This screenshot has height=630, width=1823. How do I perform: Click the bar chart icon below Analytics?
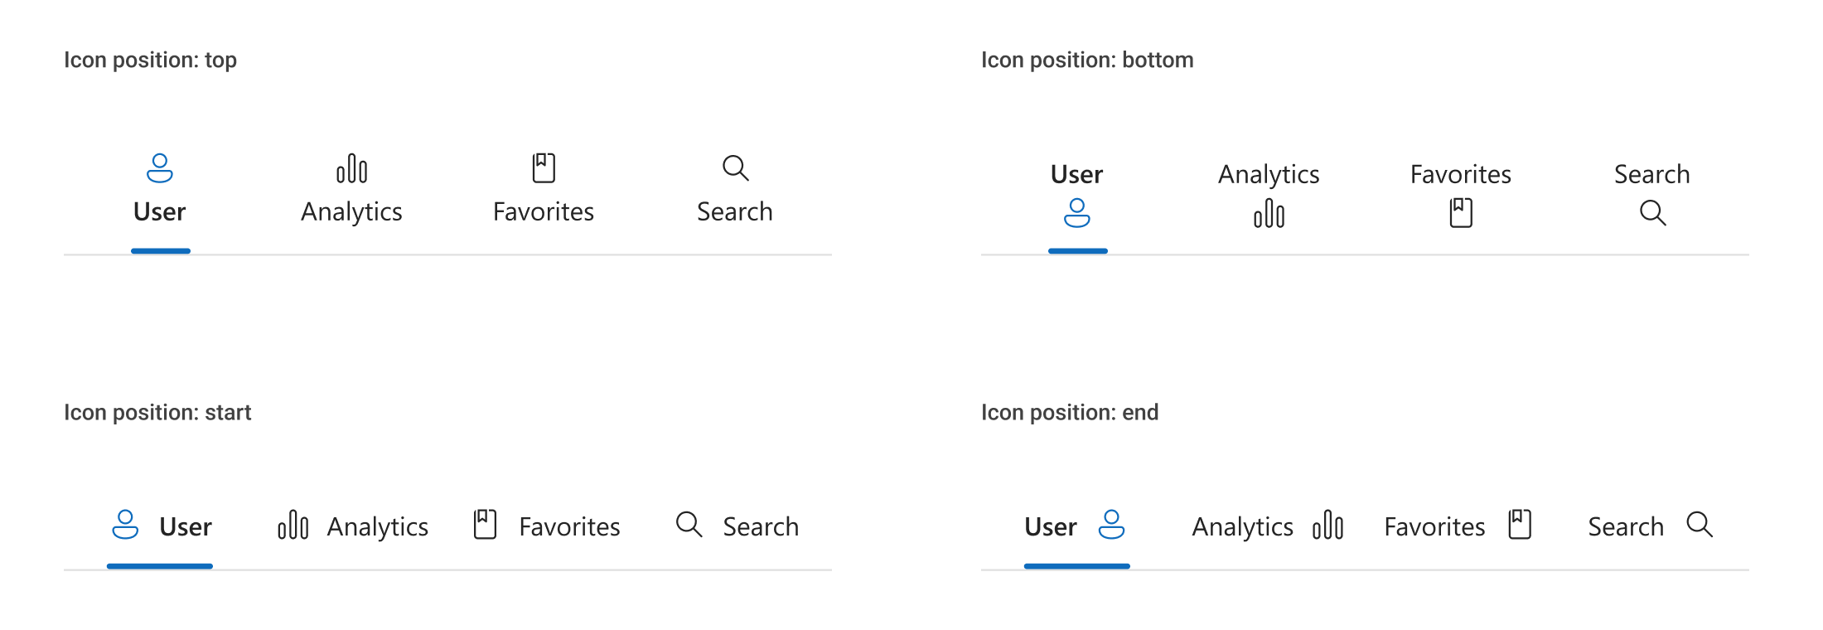pyautogui.click(x=1269, y=214)
